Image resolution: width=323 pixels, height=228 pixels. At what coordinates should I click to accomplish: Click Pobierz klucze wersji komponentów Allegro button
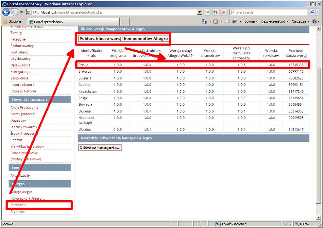coord(124,39)
